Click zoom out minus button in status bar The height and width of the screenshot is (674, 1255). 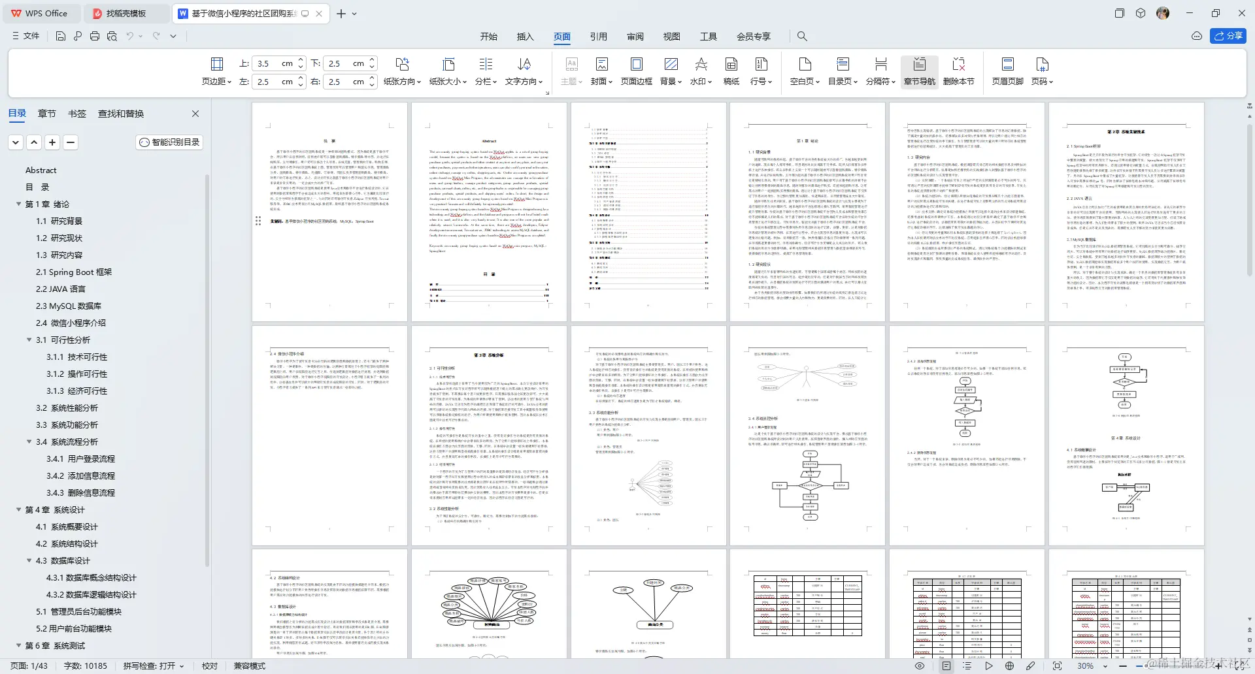[1124, 666]
